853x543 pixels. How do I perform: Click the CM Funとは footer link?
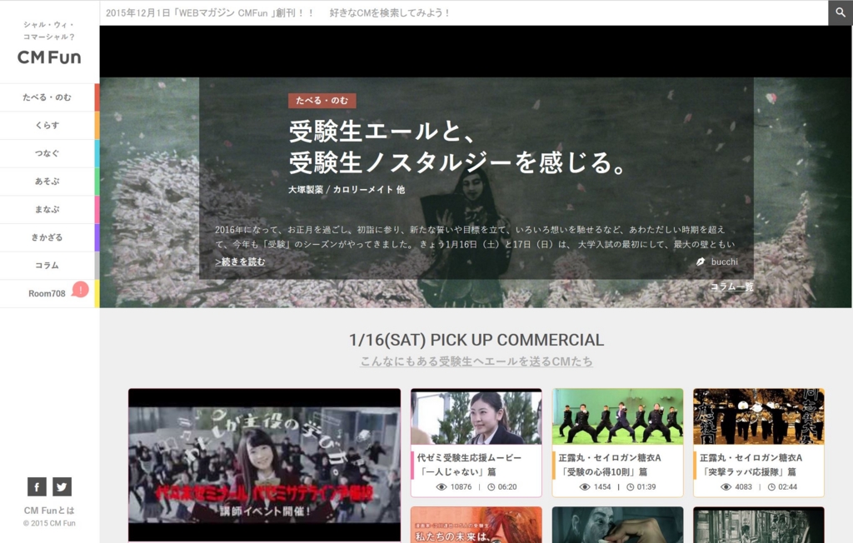[49, 511]
